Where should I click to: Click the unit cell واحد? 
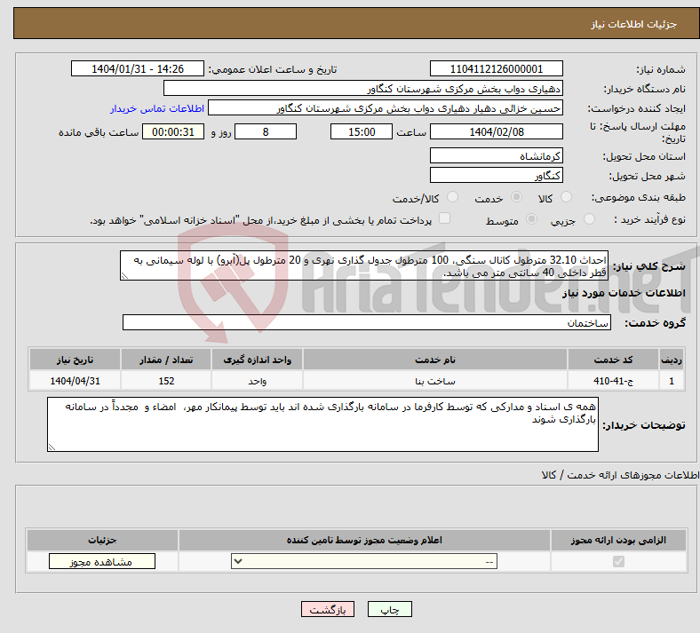[257, 381]
